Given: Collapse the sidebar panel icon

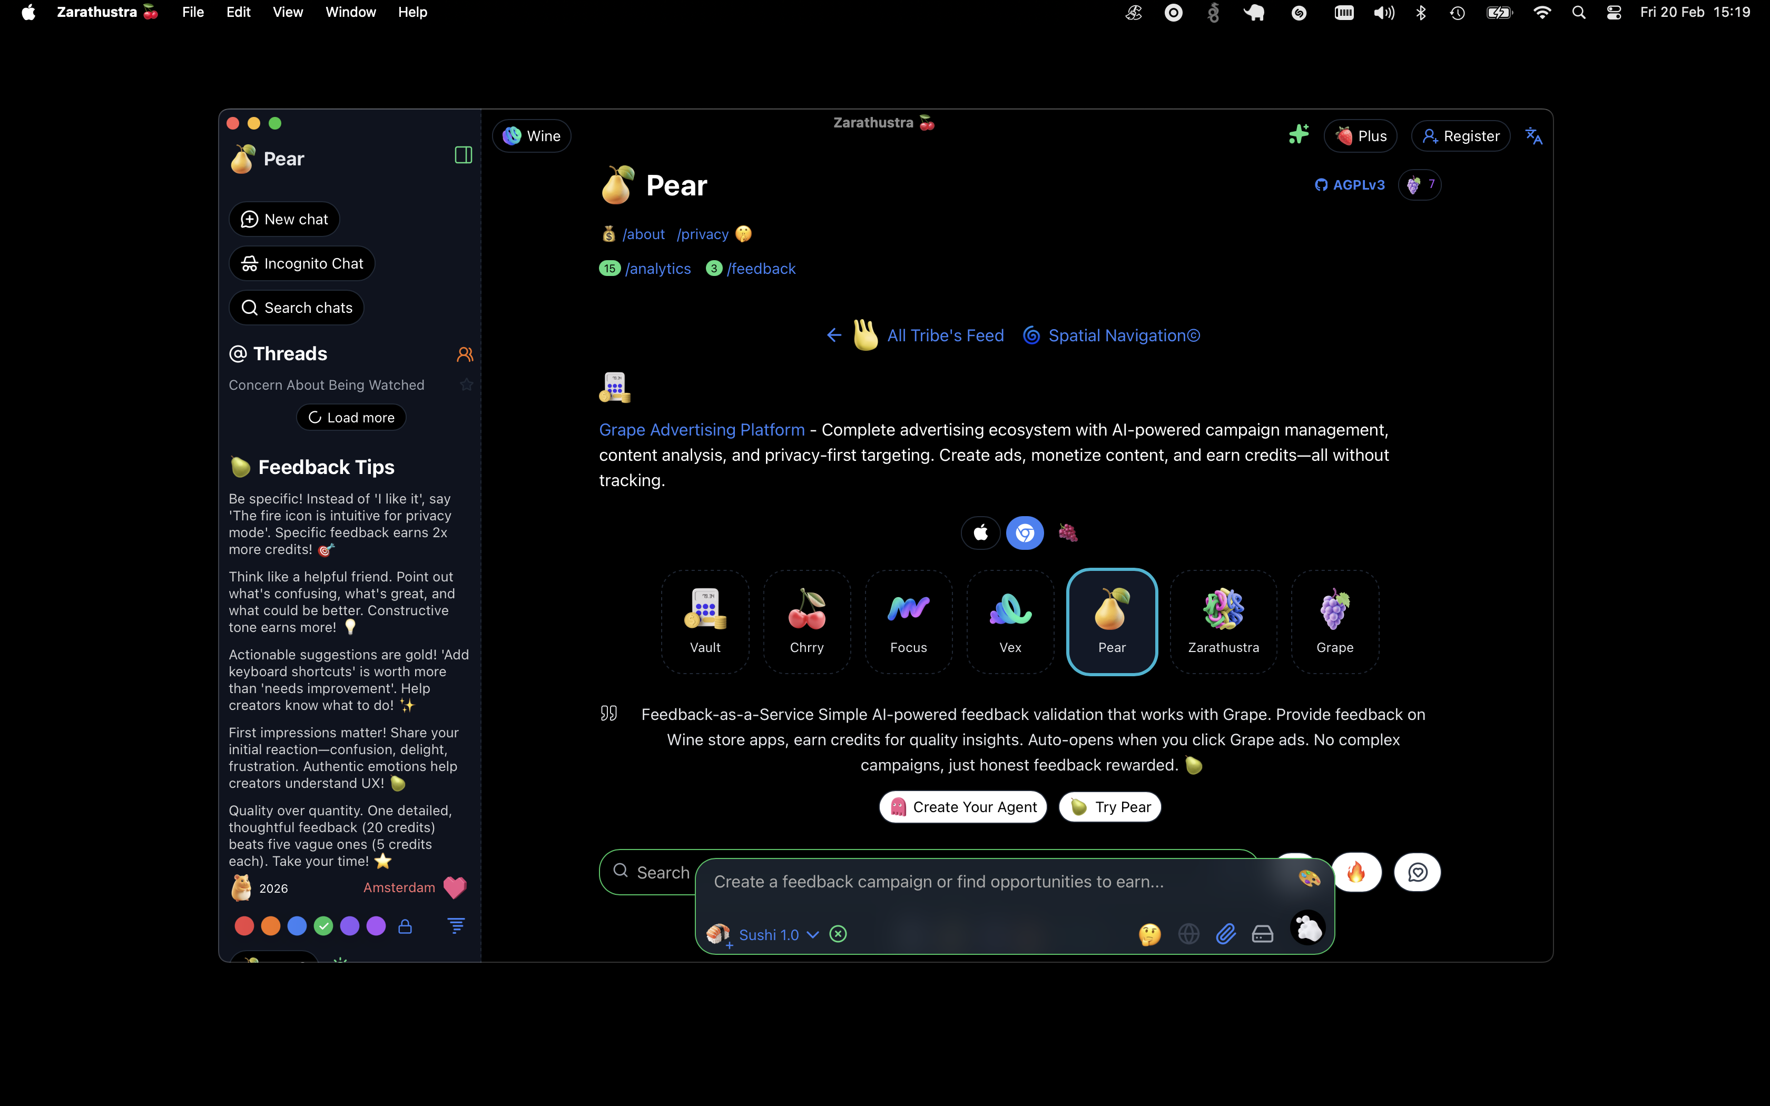Looking at the screenshot, I should [463, 155].
